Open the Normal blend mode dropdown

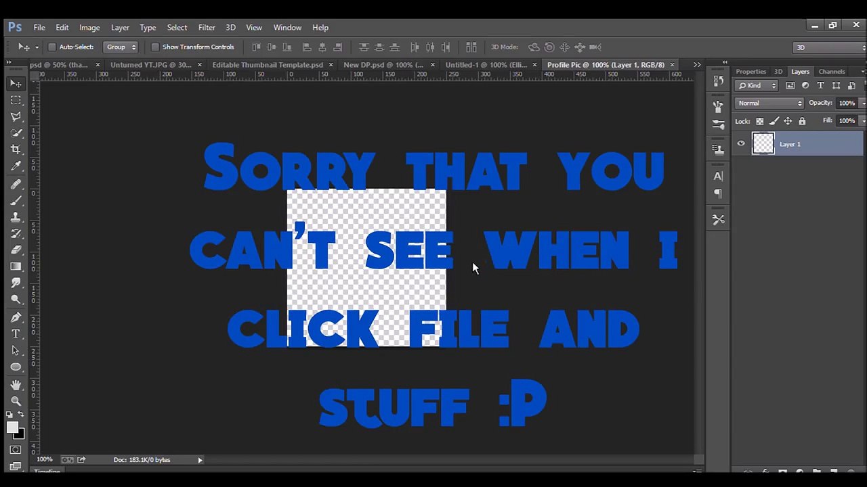(x=769, y=103)
